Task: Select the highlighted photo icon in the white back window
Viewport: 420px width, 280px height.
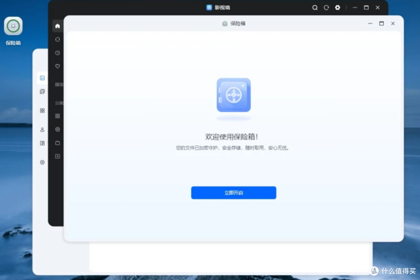Action: pos(42,78)
